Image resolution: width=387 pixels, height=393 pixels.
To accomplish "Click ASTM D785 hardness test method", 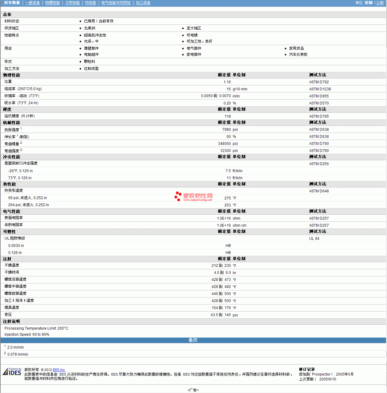I will click(x=319, y=116).
